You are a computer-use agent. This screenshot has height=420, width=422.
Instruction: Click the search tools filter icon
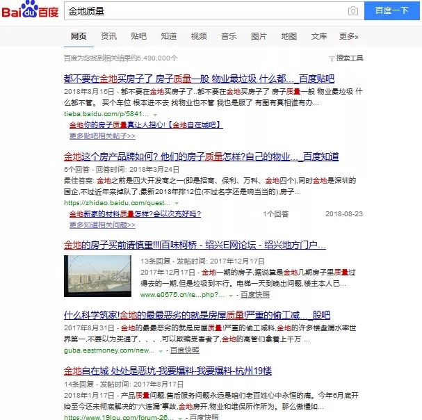(332, 58)
